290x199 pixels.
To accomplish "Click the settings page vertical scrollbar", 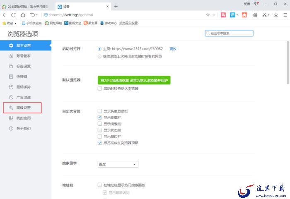I will (288, 62).
